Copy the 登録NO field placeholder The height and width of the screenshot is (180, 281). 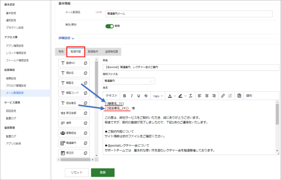[86, 63]
